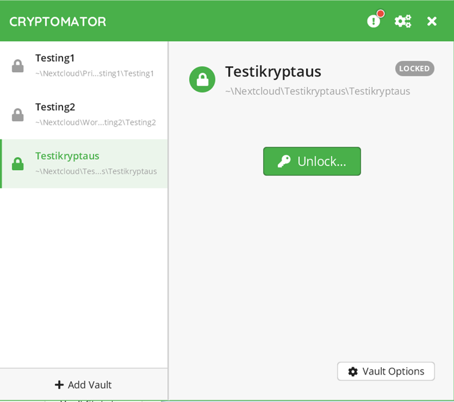Screen dimensions: 454x402
Task: Click the key icon on the Unlock button
Action: 284,162
